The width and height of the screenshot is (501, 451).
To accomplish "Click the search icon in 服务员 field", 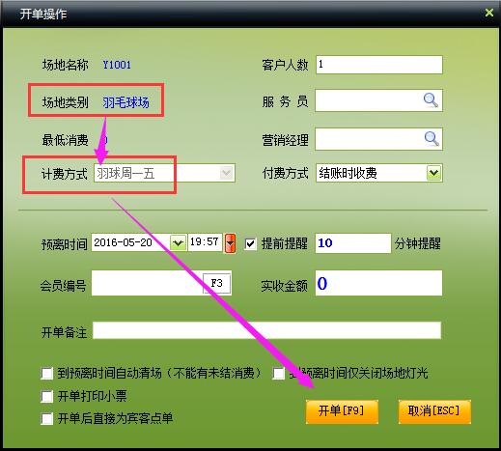I will point(431,100).
